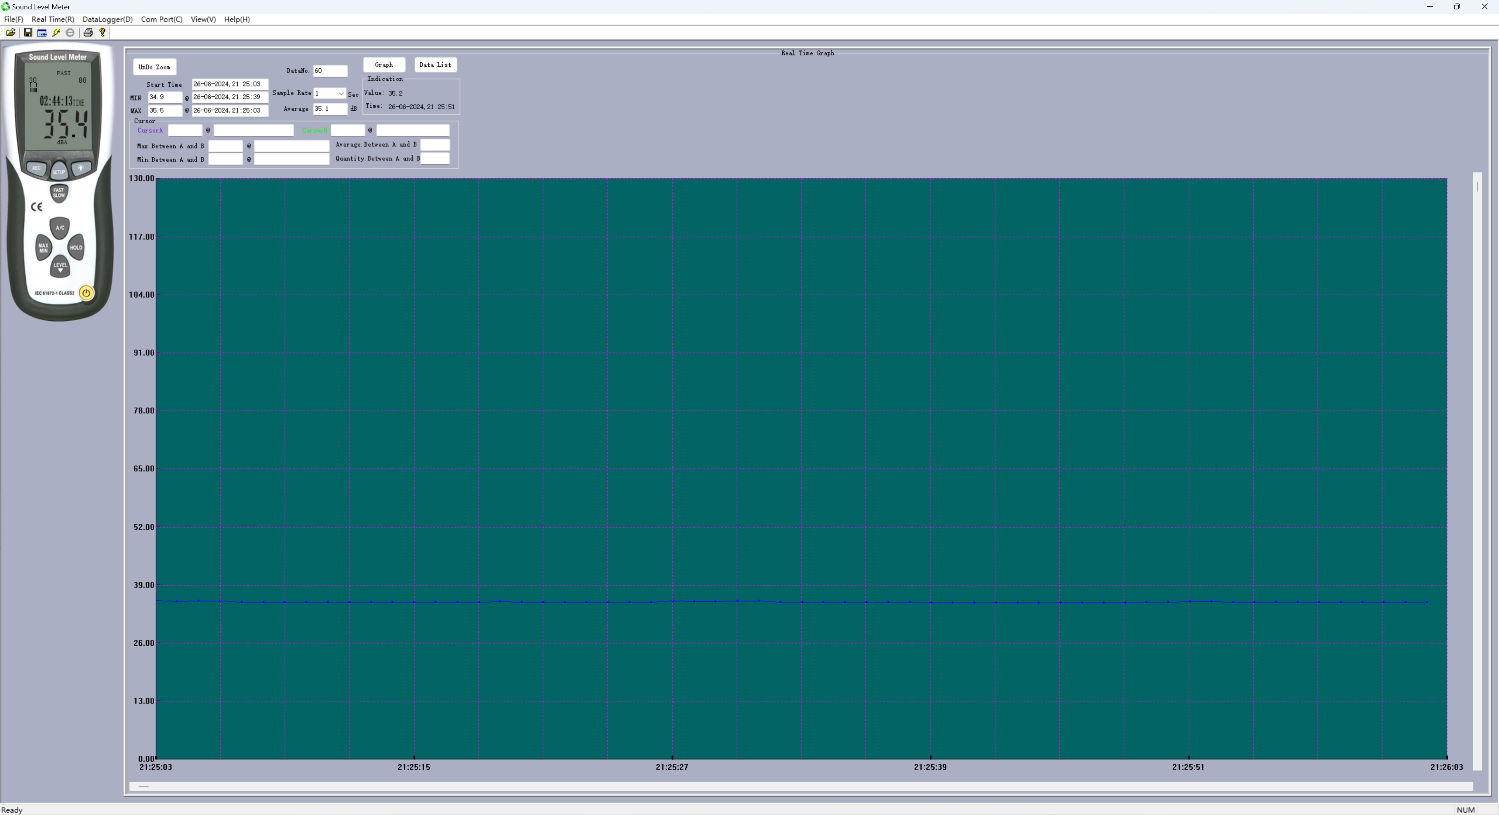Click the datalogger download toolbar icon
The width and height of the screenshot is (1499, 815).
[42, 33]
